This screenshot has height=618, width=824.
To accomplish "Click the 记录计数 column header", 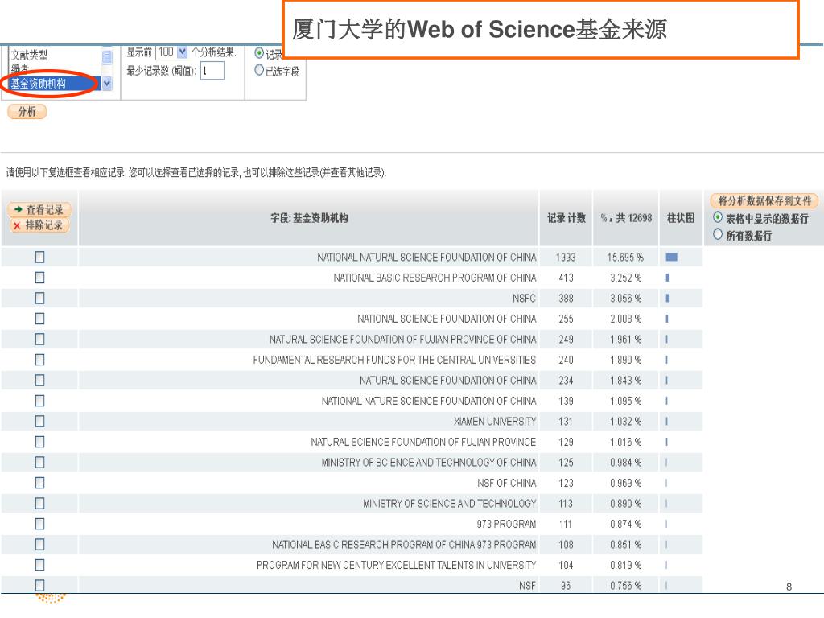I will [x=566, y=218].
